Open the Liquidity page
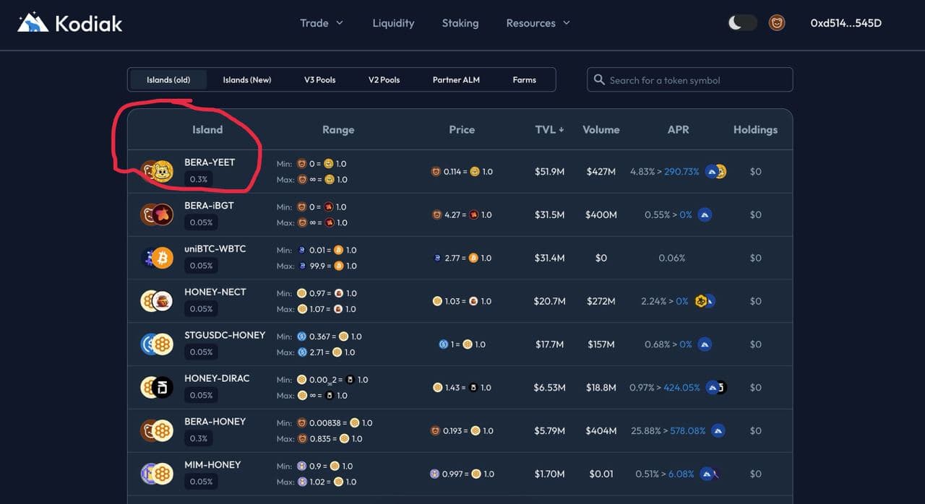The height and width of the screenshot is (504, 925). point(393,23)
